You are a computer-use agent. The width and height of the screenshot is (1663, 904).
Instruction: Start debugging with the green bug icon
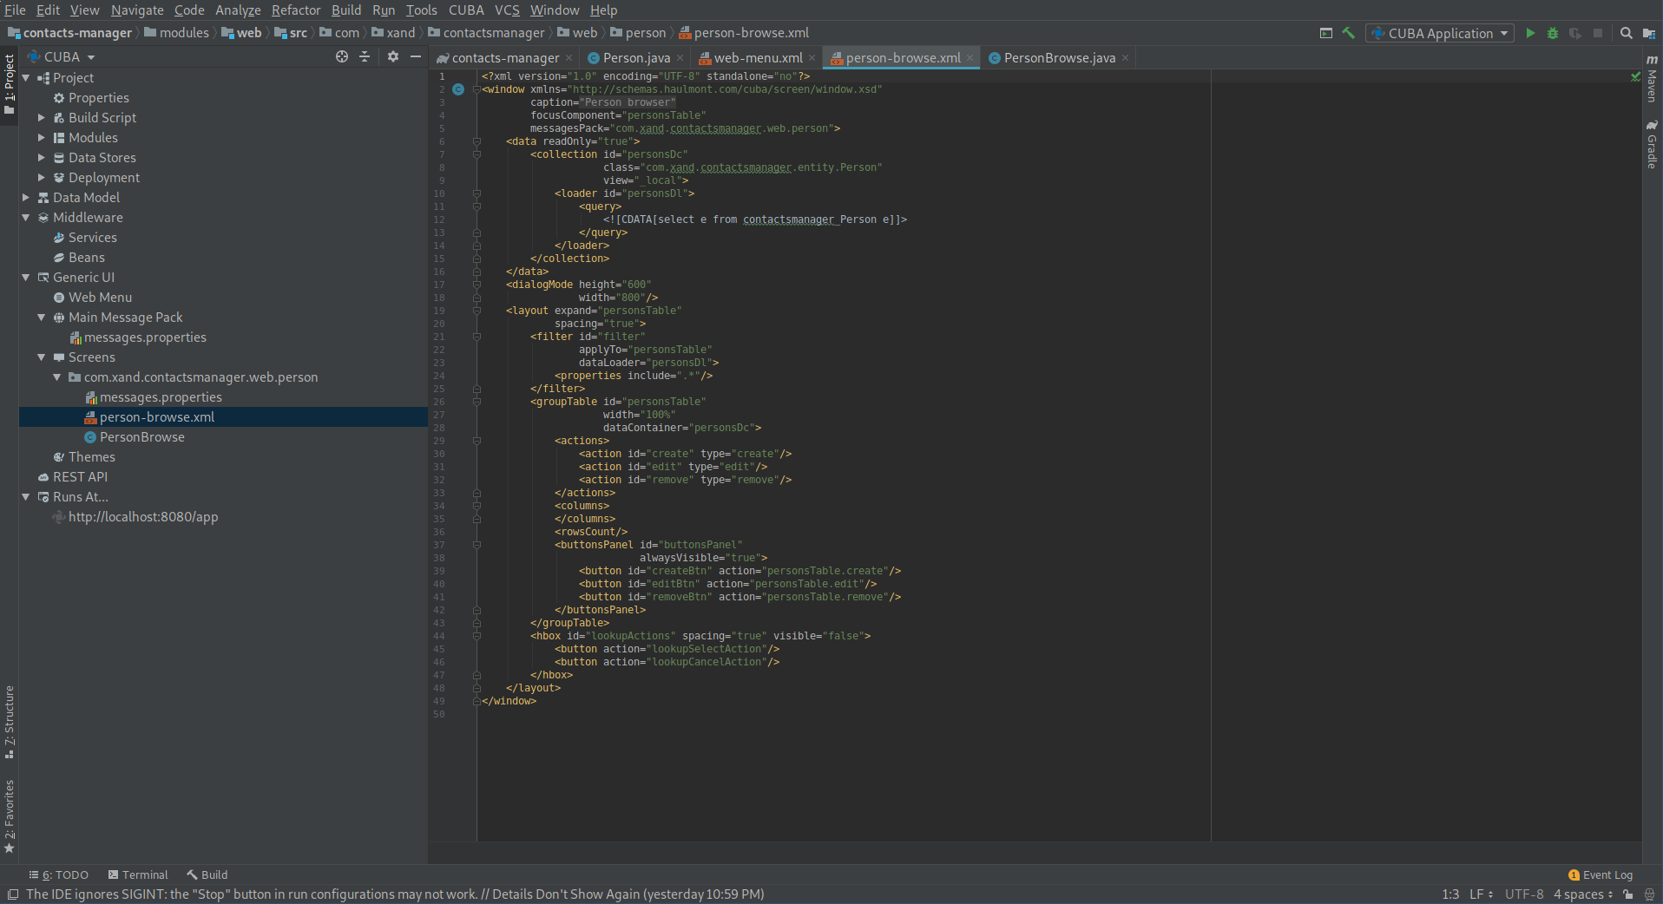(1553, 33)
